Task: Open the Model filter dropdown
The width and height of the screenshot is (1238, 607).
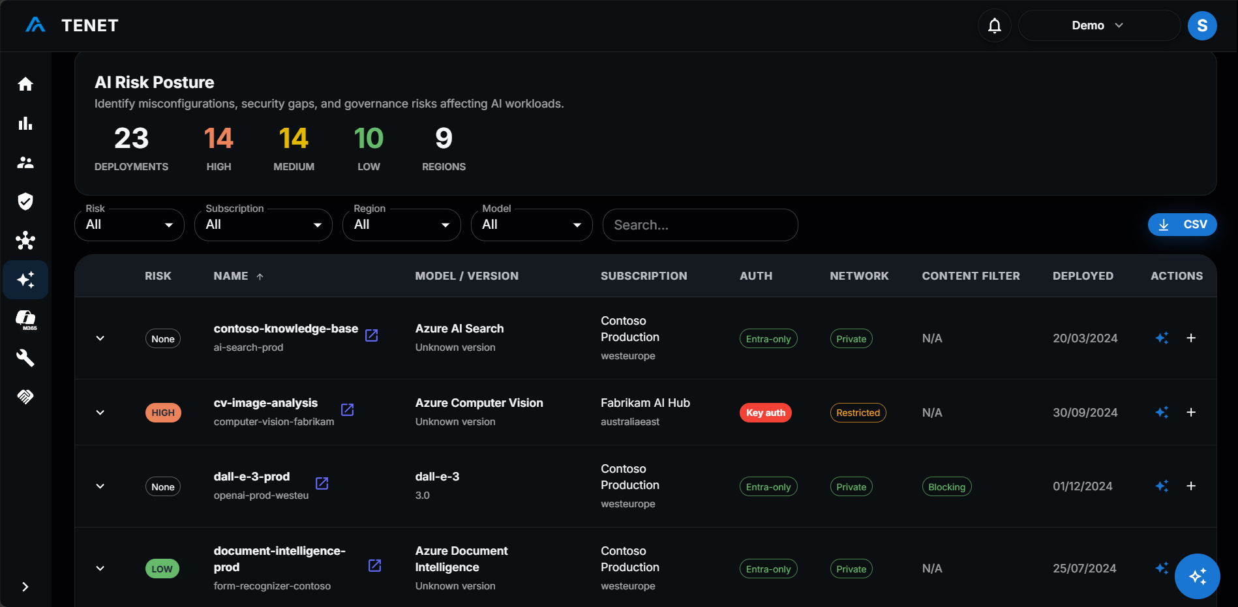Action: (532, 225)
